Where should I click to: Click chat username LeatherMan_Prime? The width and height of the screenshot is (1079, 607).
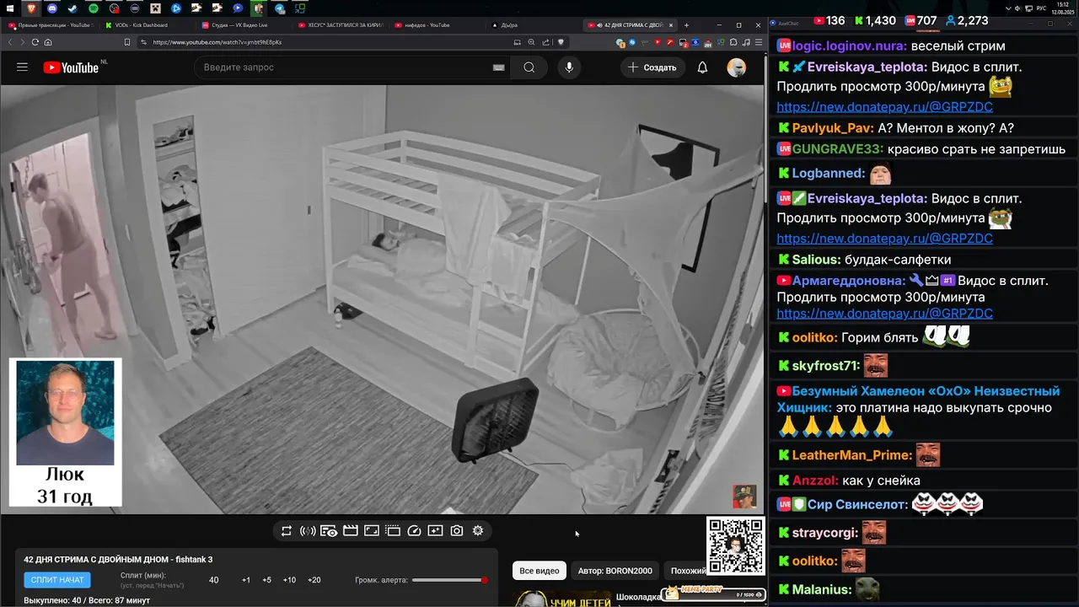(x=852, y=455)
